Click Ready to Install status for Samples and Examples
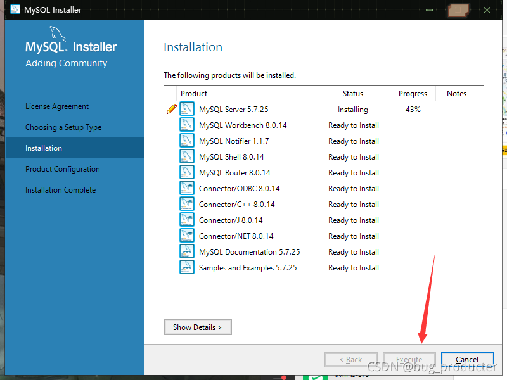 pos(354,268)
